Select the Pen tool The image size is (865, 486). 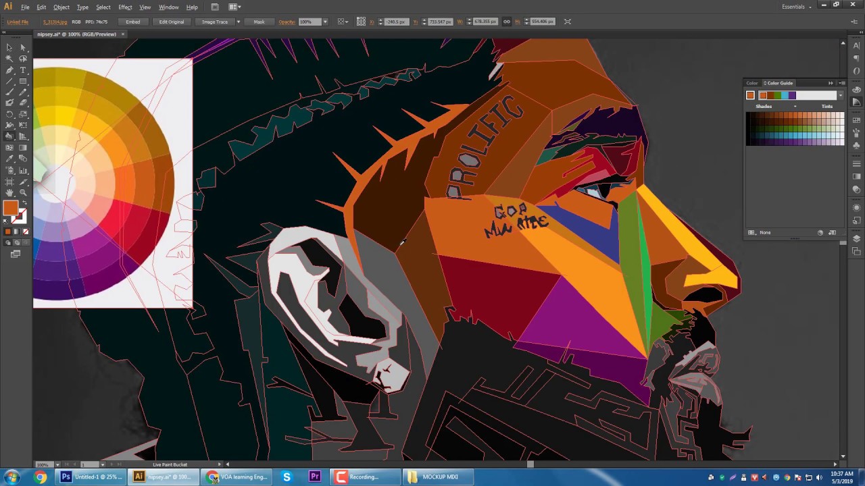(x=9, y=70)
